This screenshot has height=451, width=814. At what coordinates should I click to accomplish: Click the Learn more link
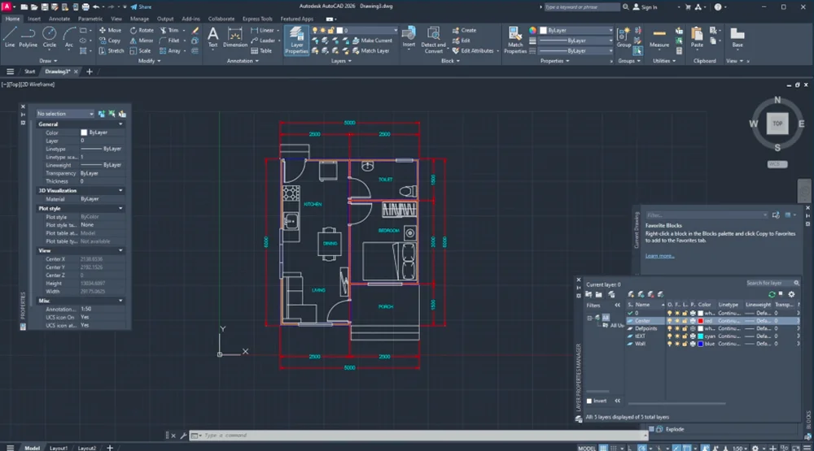pyautogui.click(x=659, y=256)
